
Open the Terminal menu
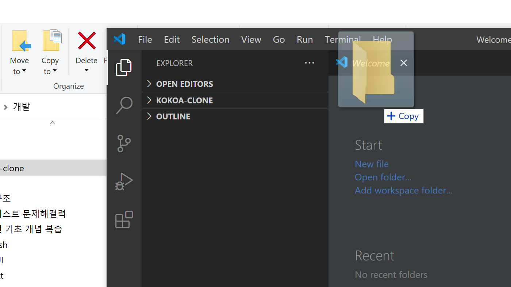[343, 39]
